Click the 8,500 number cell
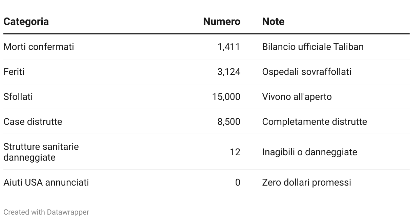 (x=229, y=121)
